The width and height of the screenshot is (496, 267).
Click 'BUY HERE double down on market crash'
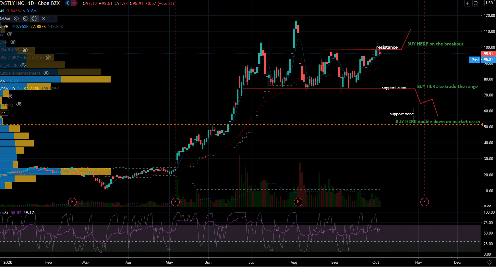(438, 121)
